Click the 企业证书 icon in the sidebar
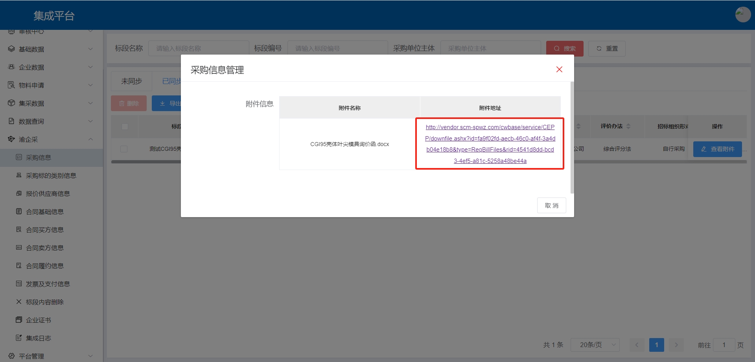The image size is (755, 362). 18,320
